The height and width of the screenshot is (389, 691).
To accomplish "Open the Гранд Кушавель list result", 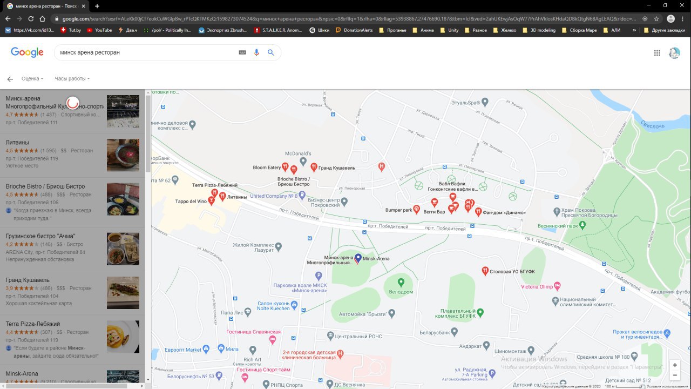I will (x=72, y=292).
